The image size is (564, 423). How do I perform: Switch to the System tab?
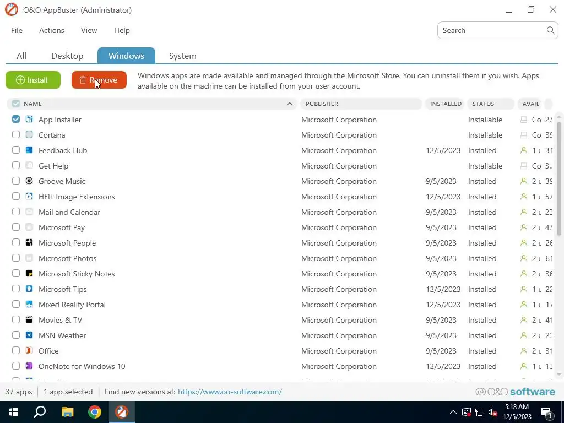183,56
